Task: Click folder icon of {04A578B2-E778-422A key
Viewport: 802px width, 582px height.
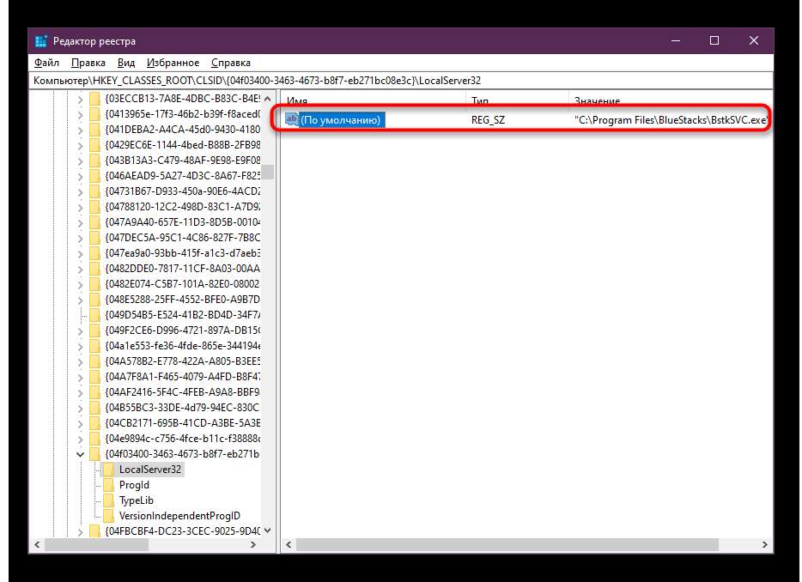Action: (94, 361)
